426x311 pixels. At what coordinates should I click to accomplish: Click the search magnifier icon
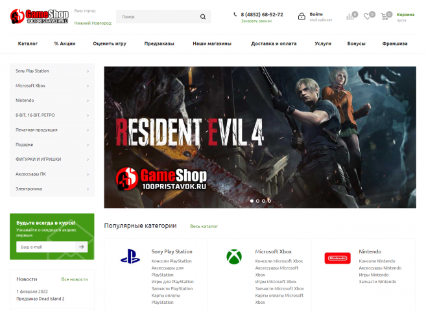tap(203, 17)
